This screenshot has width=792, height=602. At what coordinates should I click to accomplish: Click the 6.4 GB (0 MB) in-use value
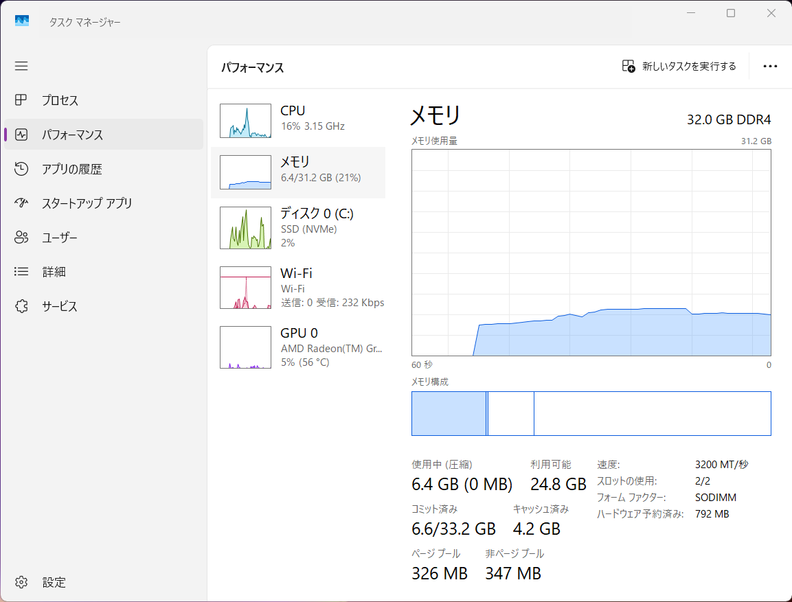point(462,484)
